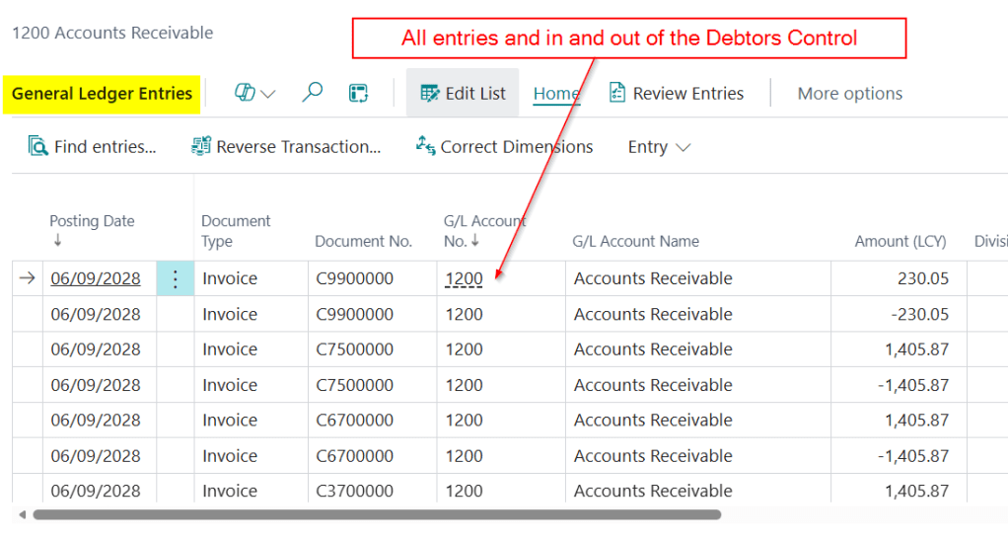Click the Edit List icon button
This screenshot has height=540, width=1008.
click(430, 93)
